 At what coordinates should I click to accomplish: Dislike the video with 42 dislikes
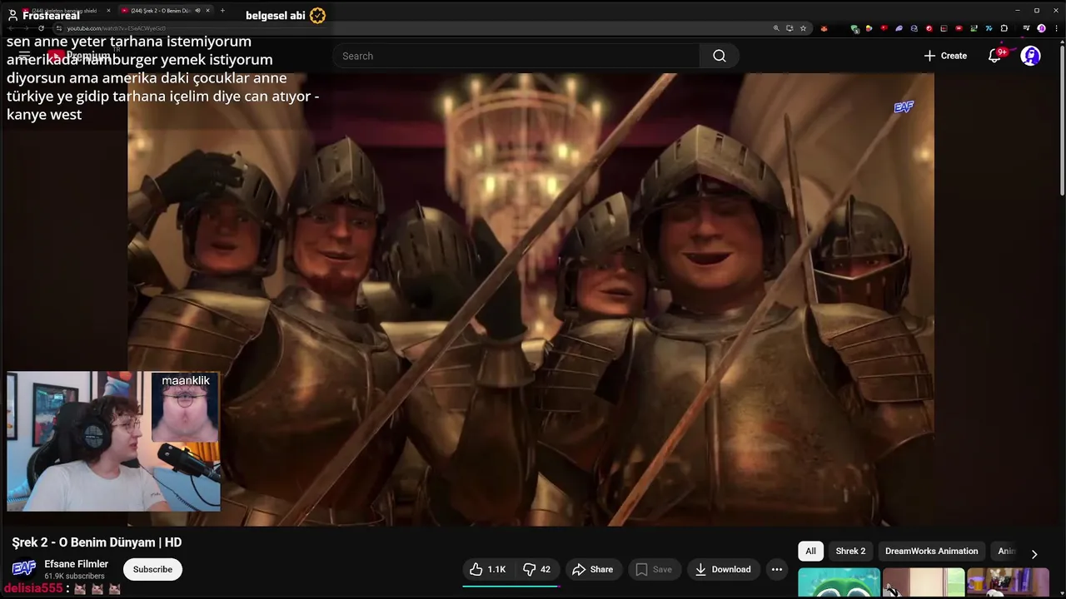(536, 569)
